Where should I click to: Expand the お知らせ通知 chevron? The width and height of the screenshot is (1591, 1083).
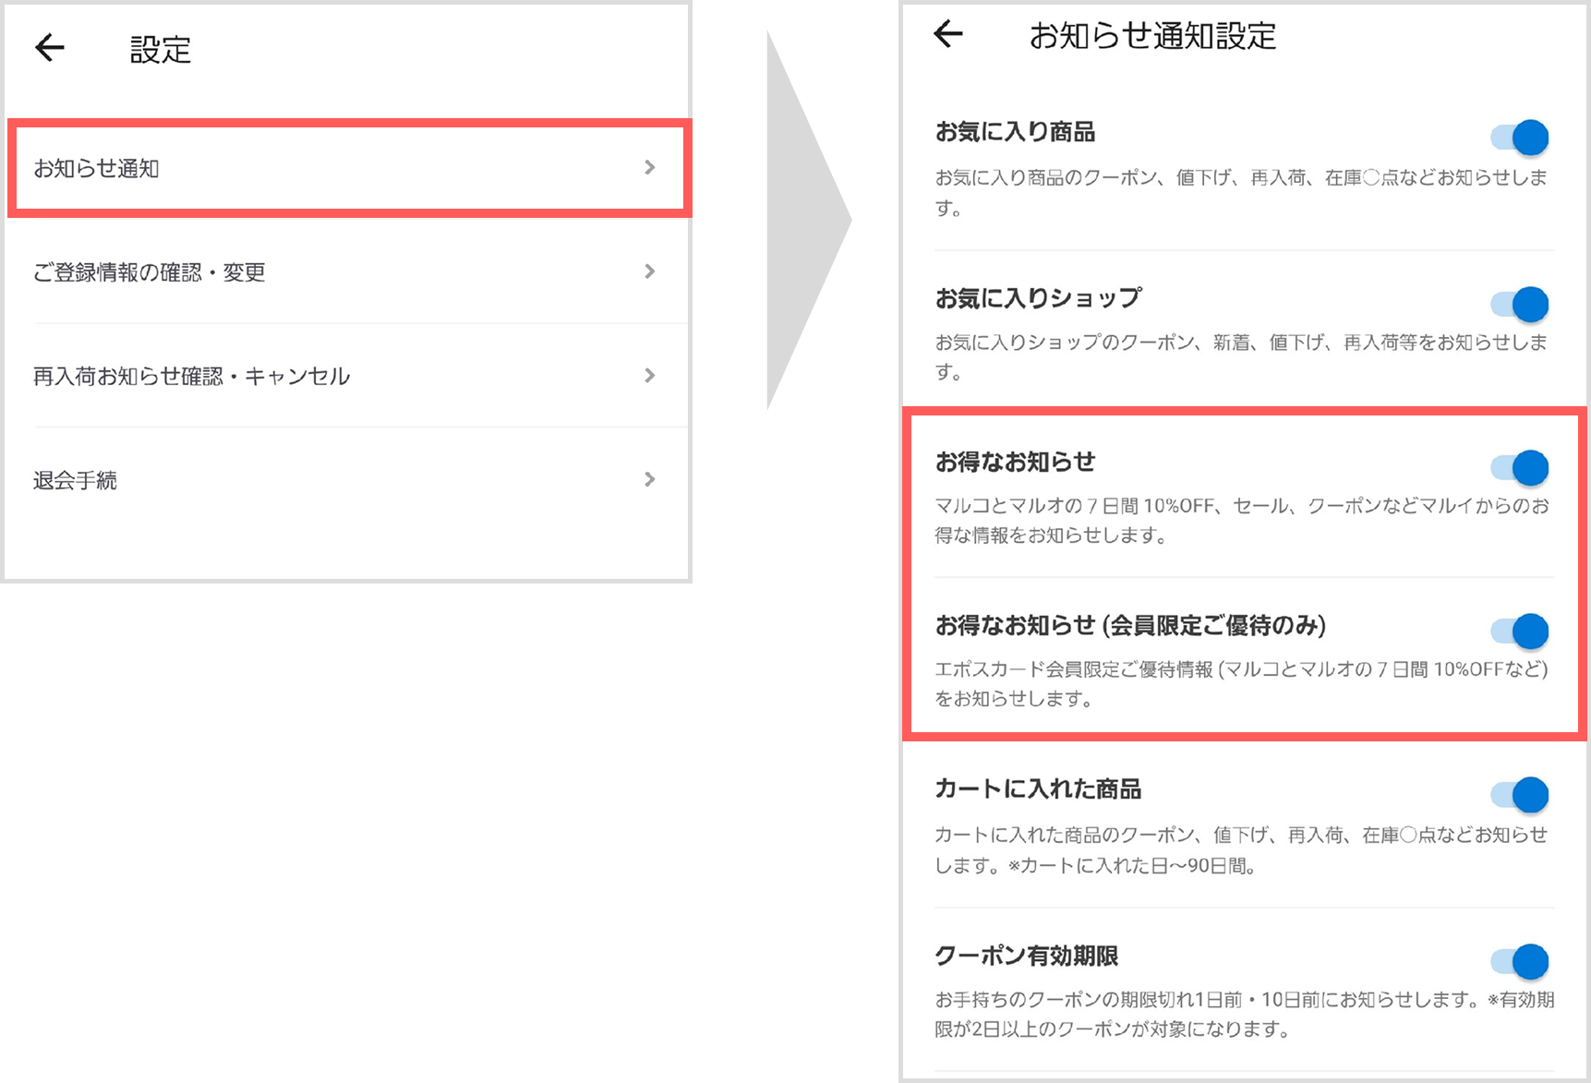pos(651,167)
